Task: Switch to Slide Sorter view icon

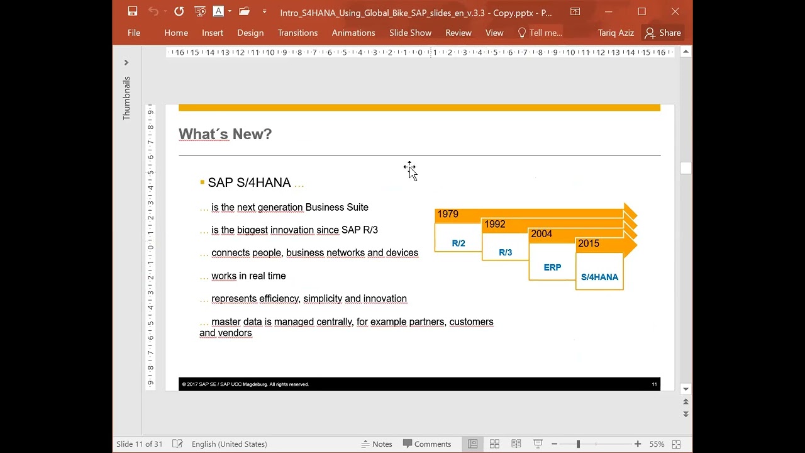Action: coord(494,444)
